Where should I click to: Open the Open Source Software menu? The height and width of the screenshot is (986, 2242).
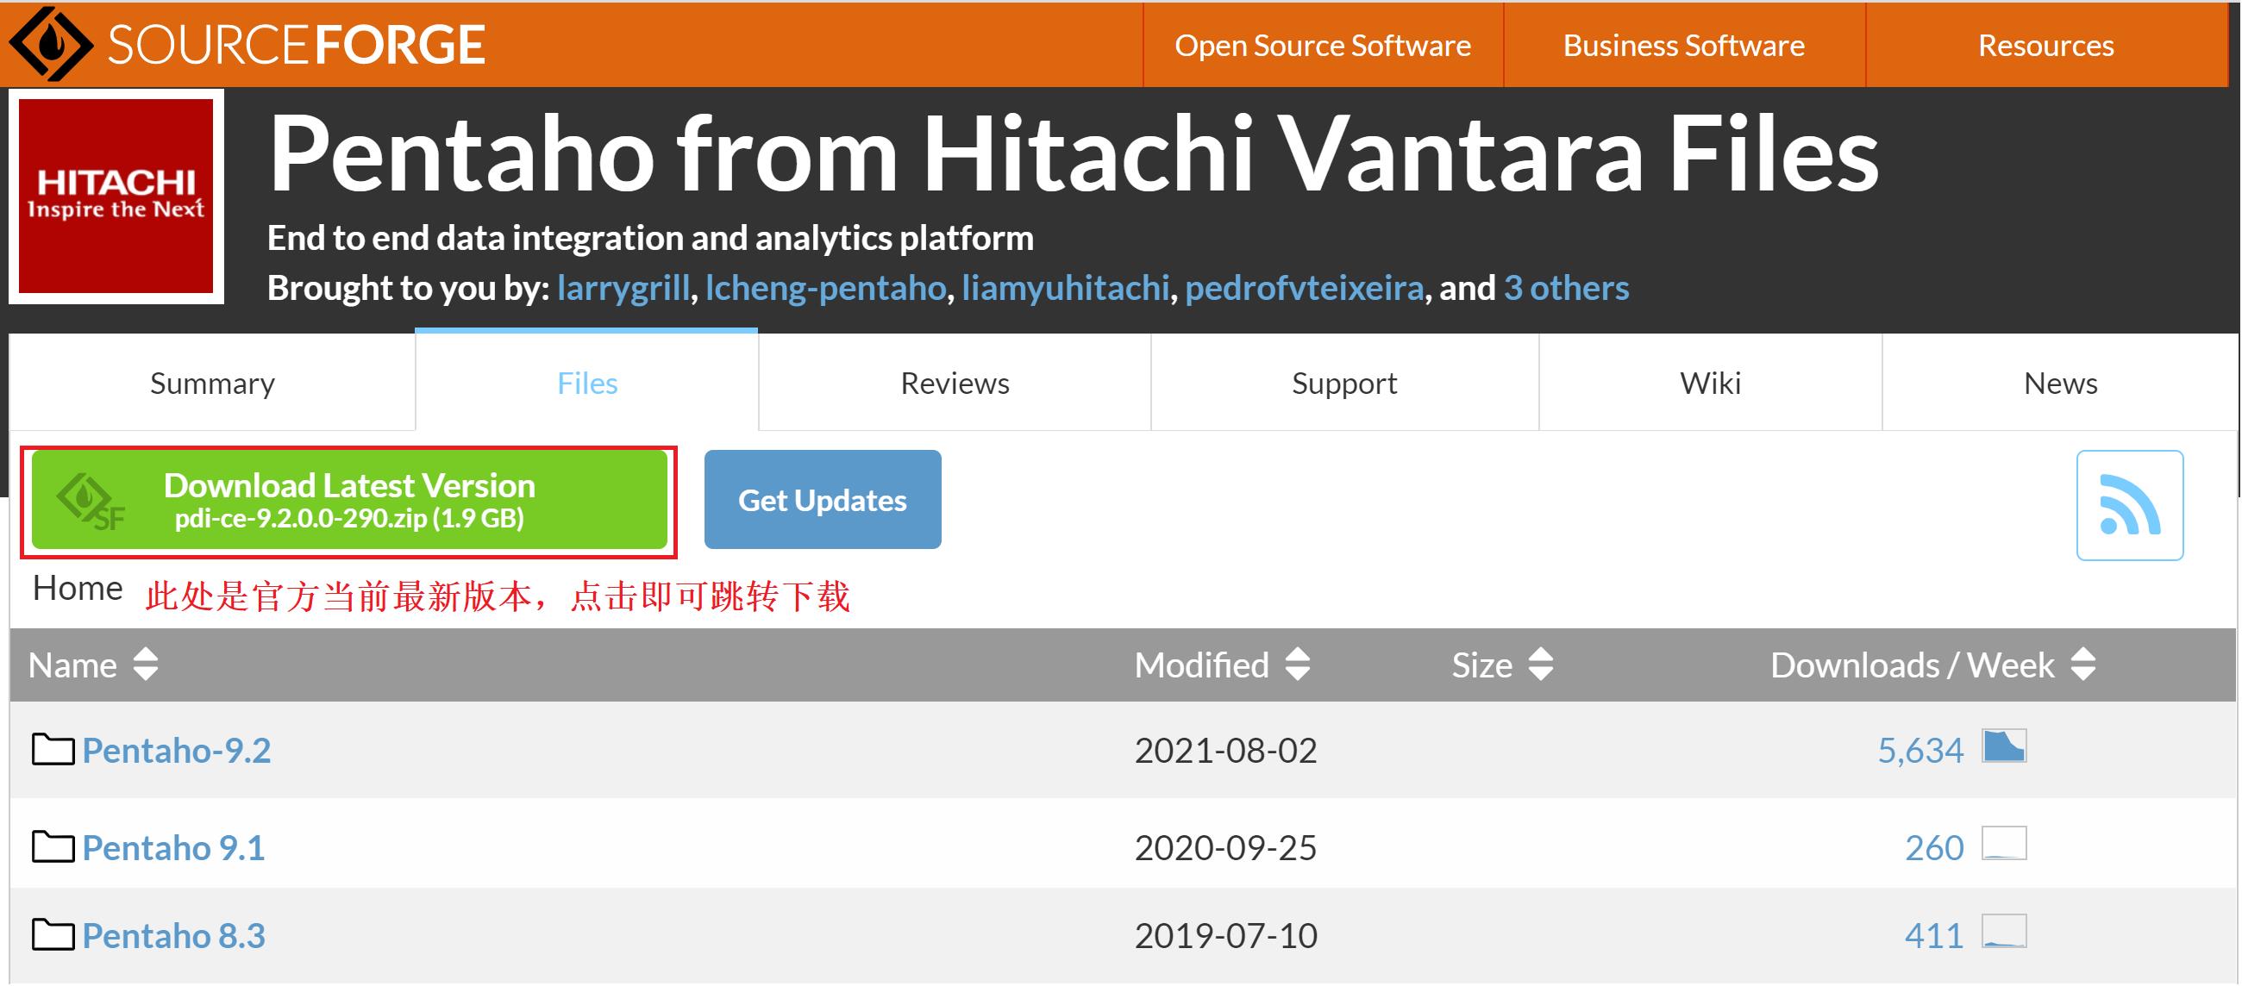point(1322,44)
